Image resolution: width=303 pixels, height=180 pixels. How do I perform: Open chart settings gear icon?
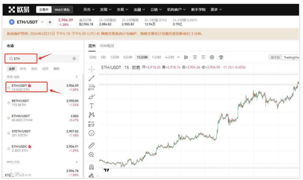tap(212, 57)
